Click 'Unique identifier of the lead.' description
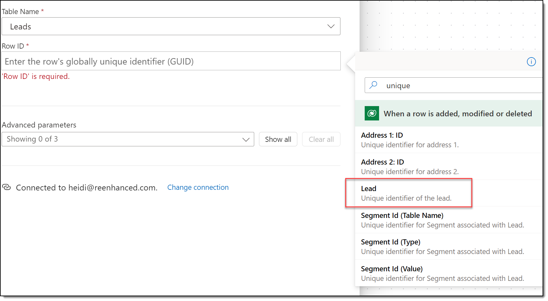This screenshot has width=548, height=301. coord(406,198)
